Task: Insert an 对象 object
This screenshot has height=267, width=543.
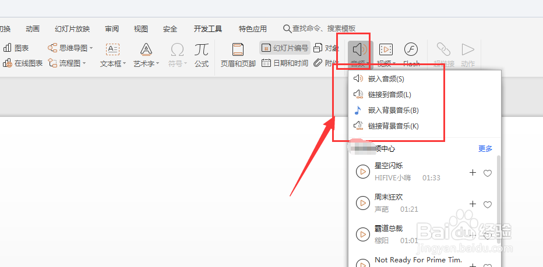Action: click(x=326, y=48)
